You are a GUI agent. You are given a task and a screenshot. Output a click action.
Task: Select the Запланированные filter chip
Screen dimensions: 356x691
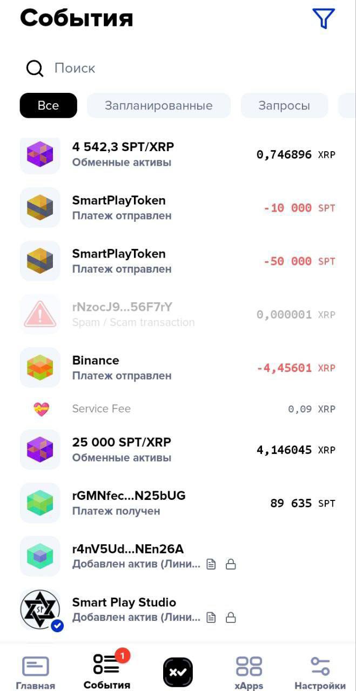coord(158,106)
